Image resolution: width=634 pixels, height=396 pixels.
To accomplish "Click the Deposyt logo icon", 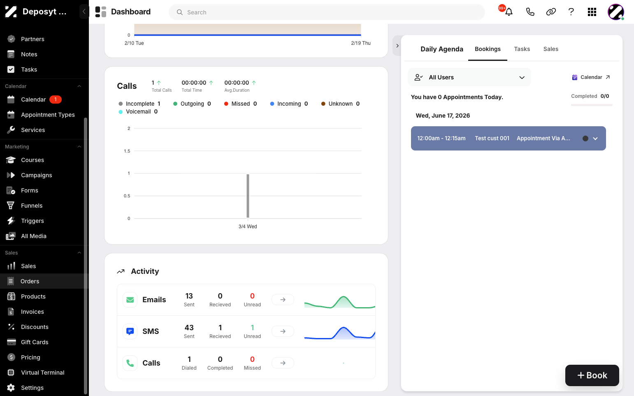I will [x=11, y=12].
